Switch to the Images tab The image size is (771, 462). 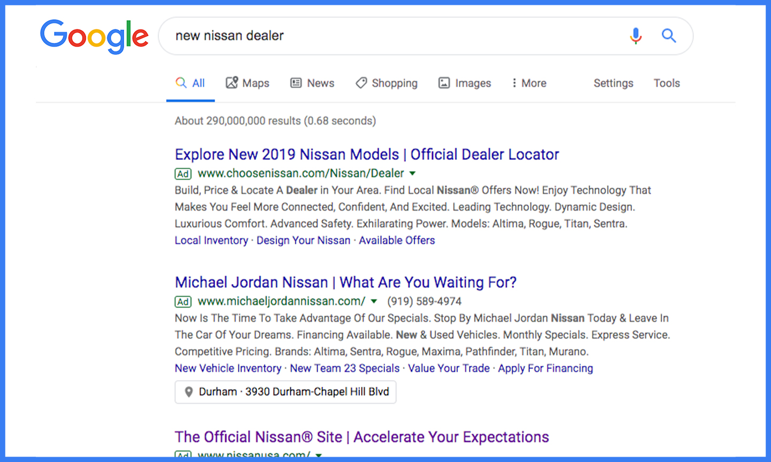click(465, 83)
